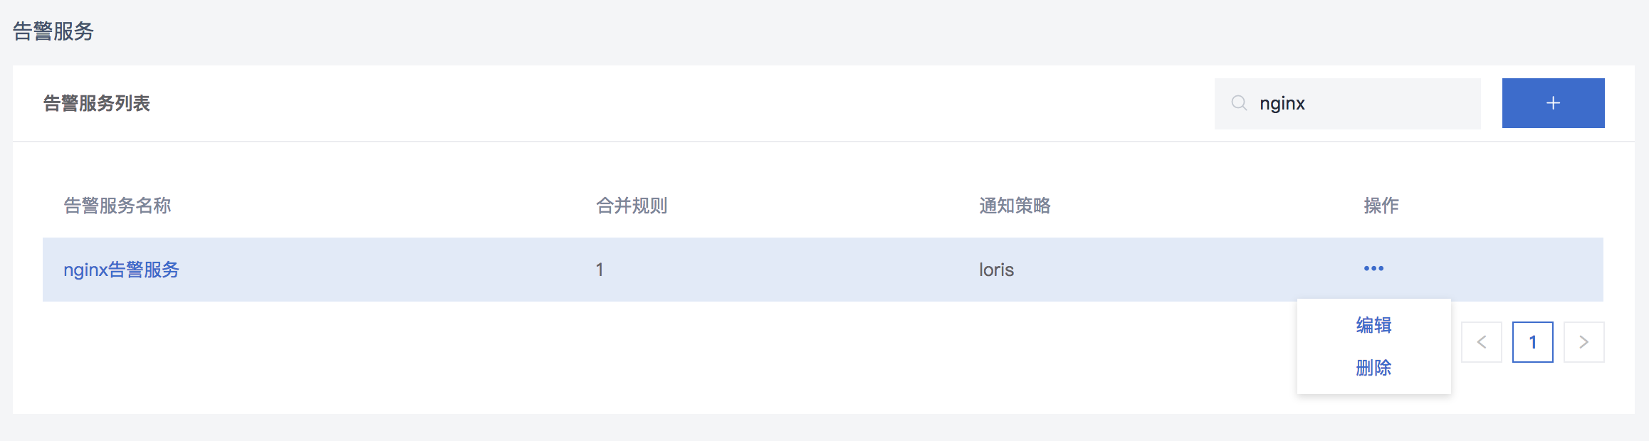Click the 合并规则 column header
1649x441 pixels.
[x=632, y=206]
